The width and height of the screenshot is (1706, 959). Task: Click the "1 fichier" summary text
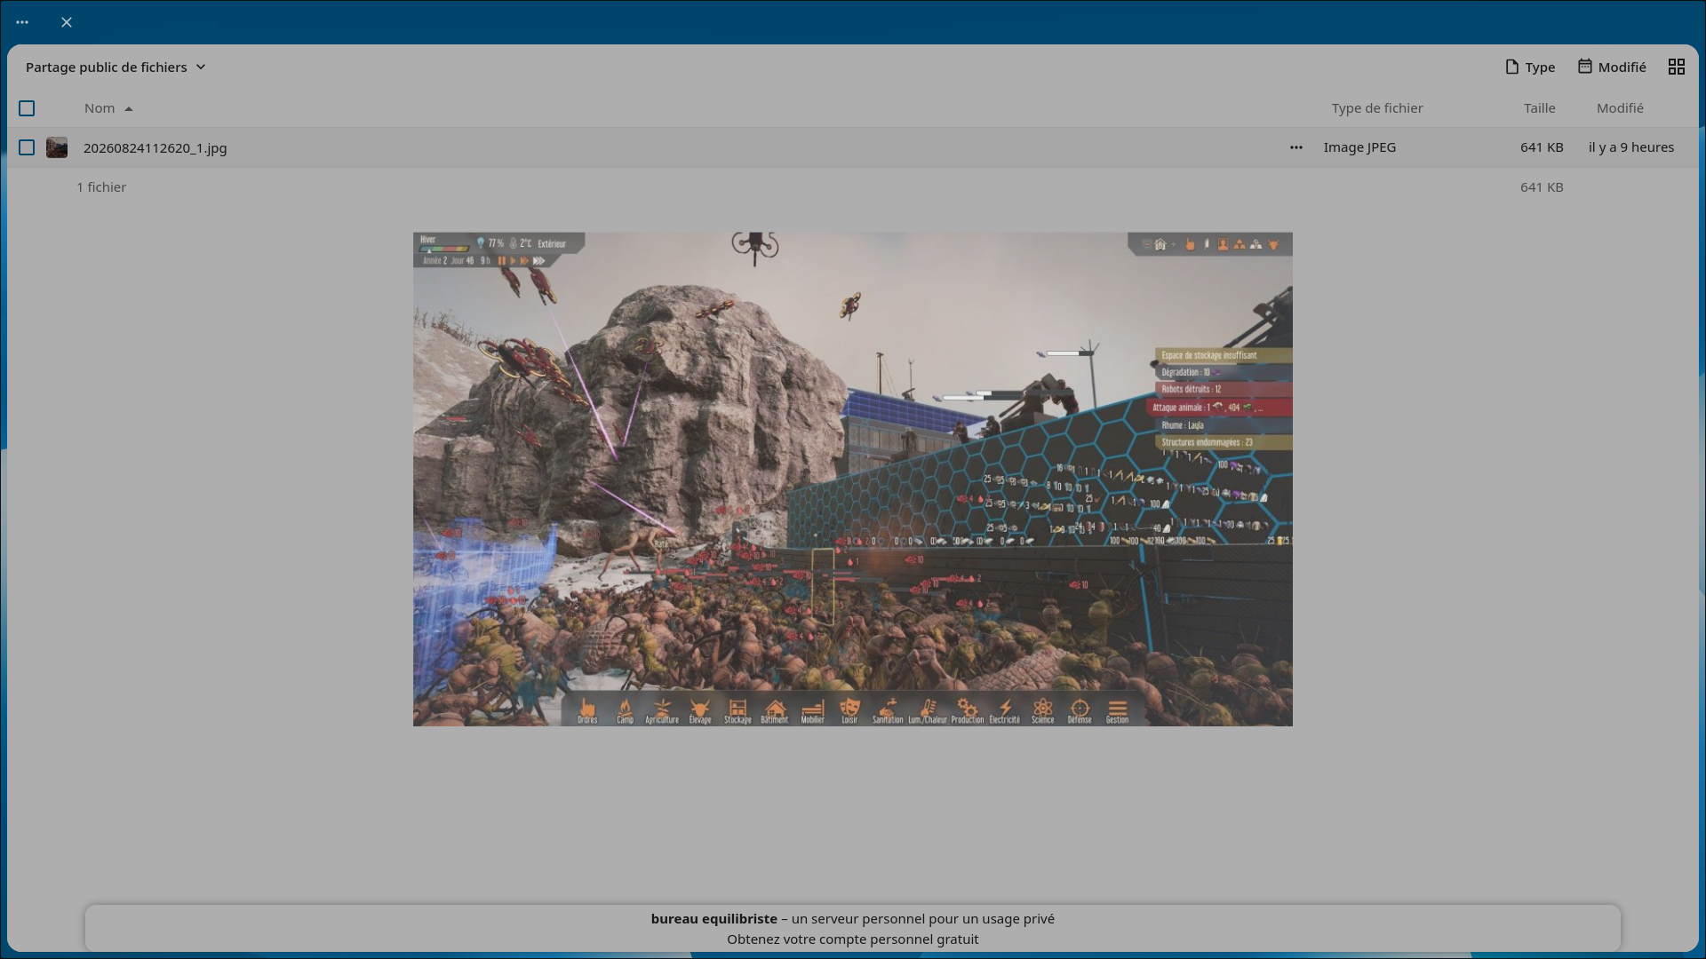tap(101, 187)
